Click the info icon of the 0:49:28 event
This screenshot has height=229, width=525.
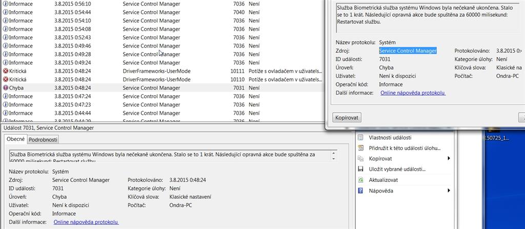coord(5,54)
